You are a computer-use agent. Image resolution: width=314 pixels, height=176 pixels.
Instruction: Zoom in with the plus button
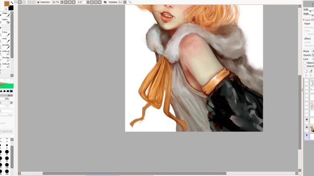[x=70, y=2]
